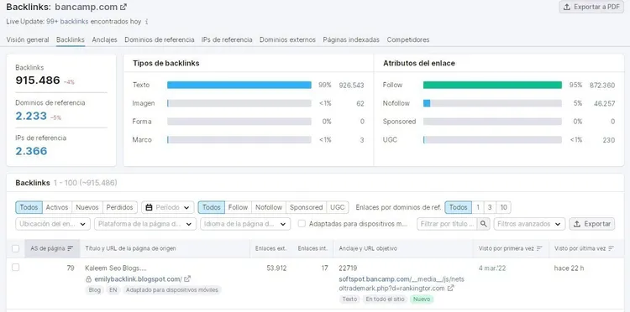
Task: Click the 915.486 backlinks total
Action: pyautogui.click(x=38, y=81)
